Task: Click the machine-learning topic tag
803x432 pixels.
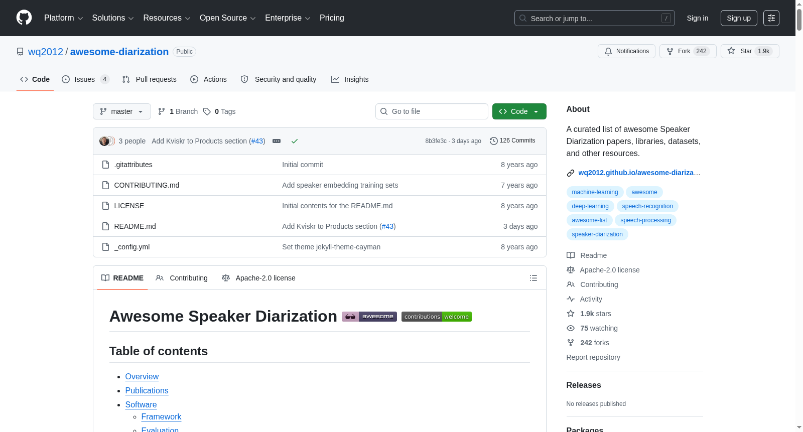Action: click(595, 192)
